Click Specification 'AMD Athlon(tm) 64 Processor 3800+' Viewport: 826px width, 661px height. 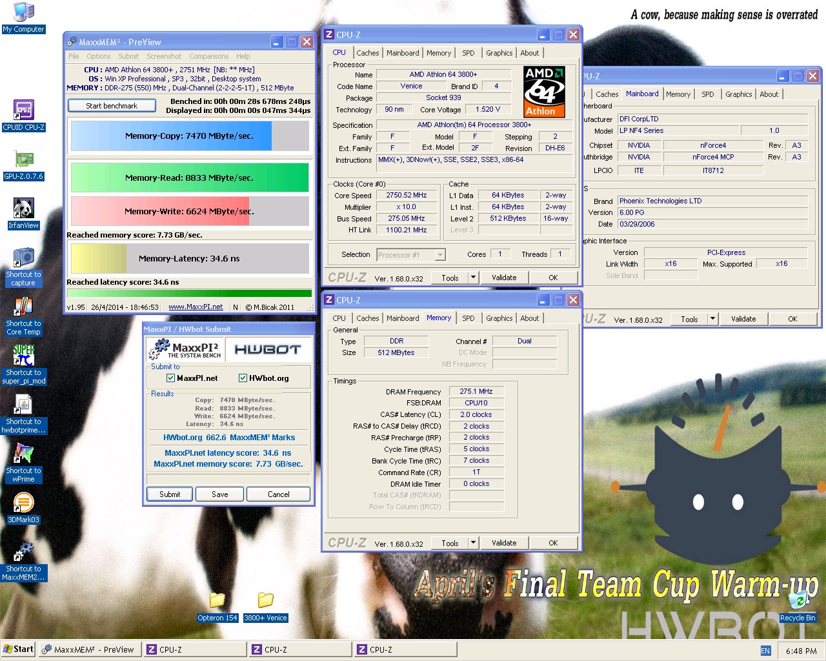[474, 125]
